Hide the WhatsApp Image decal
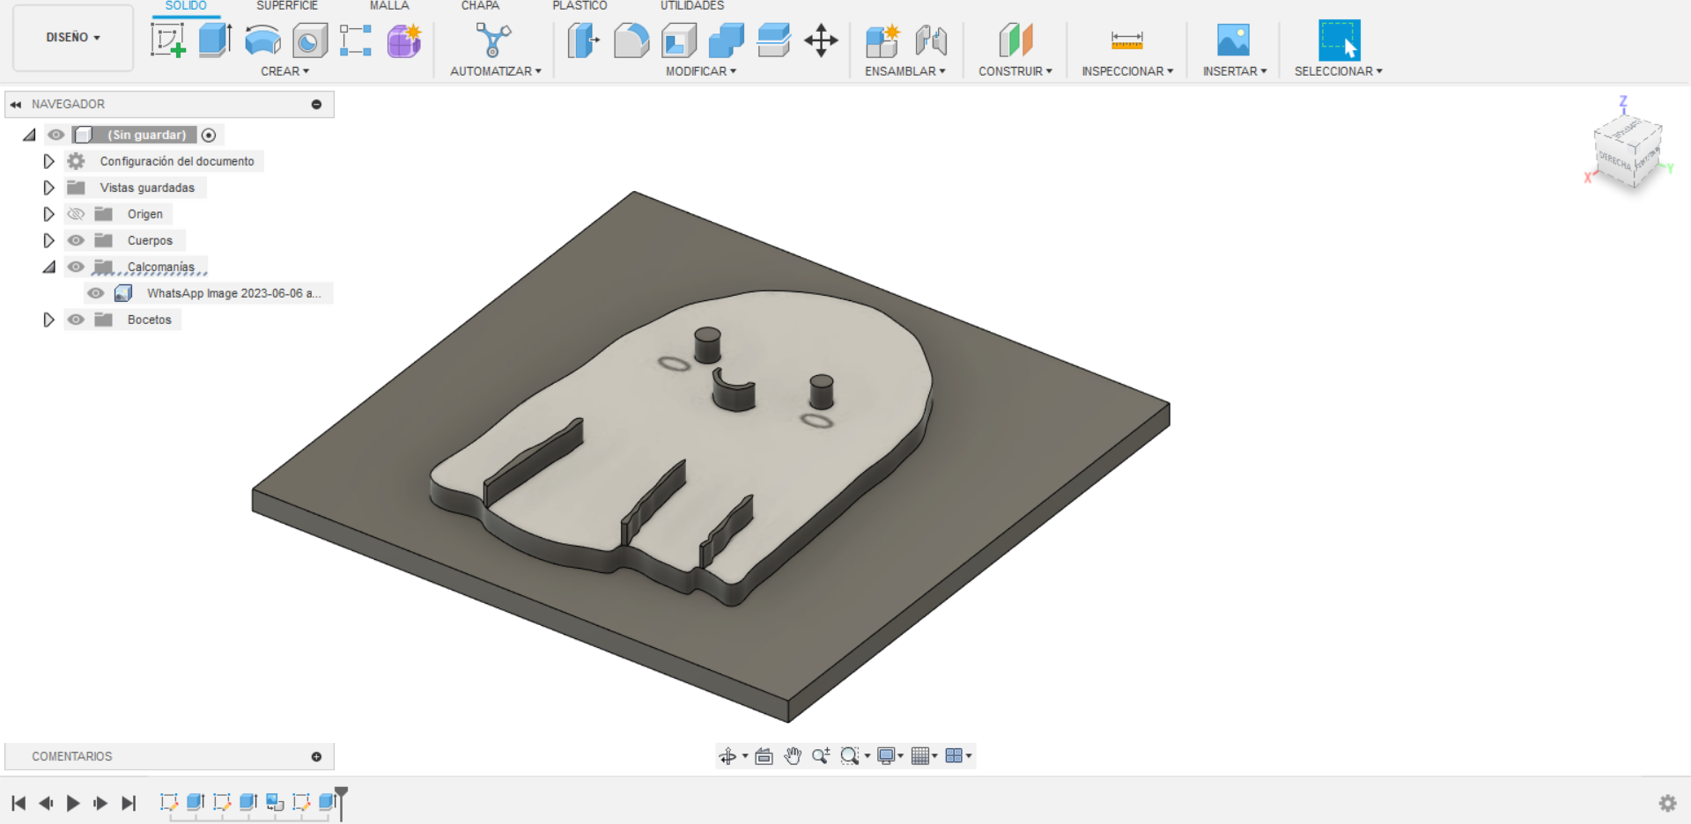Screen dimensions: 1691x824 [96, 293]
